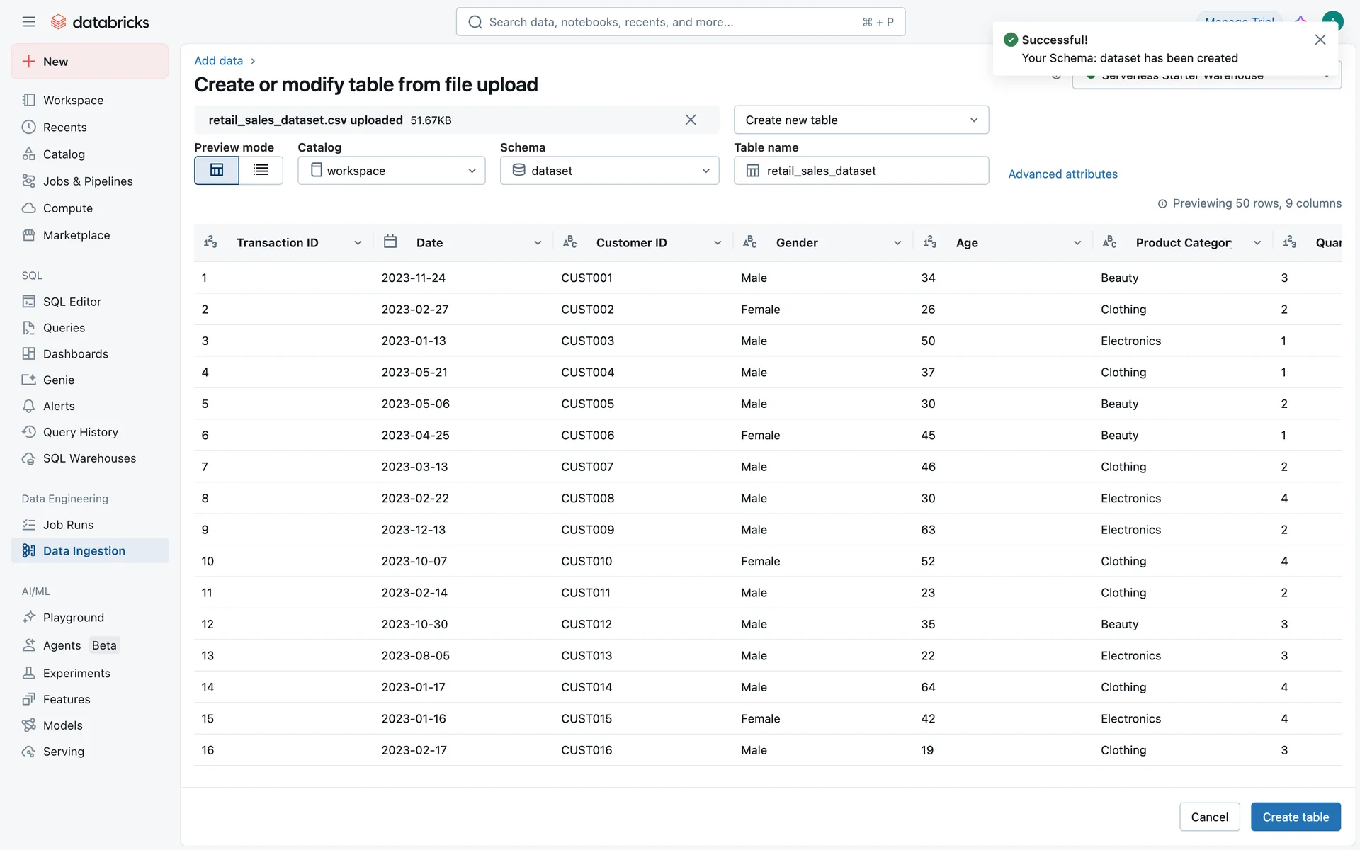
Task: Click the Transaction ID numeric type icon
Action: (x=210, y=242)
